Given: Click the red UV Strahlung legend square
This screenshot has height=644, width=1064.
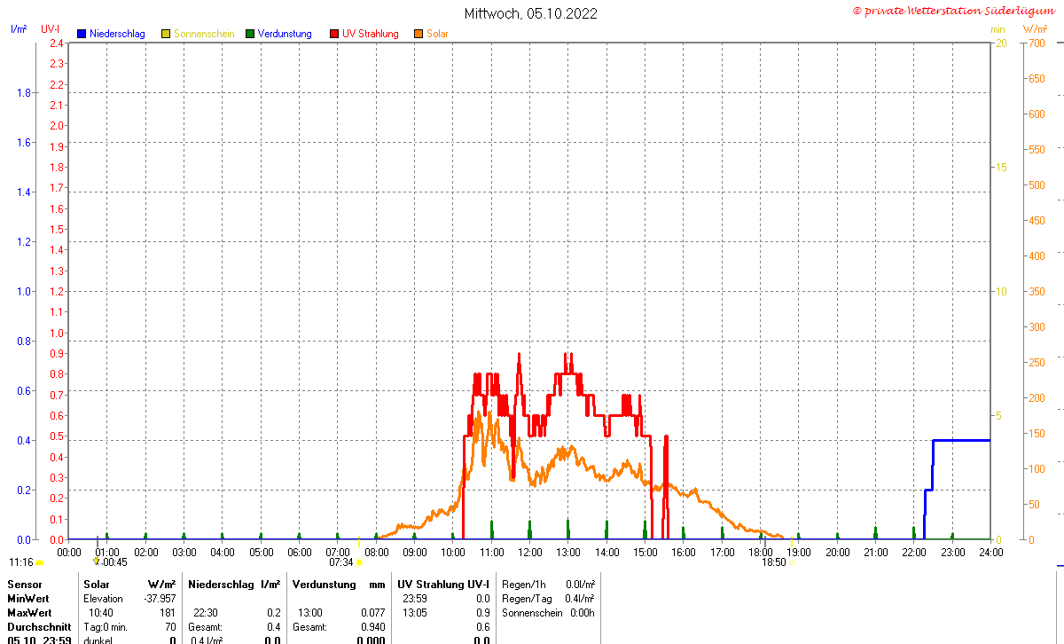Looking at the screenshot, I should pyautogui.click(x=334, y=34).
